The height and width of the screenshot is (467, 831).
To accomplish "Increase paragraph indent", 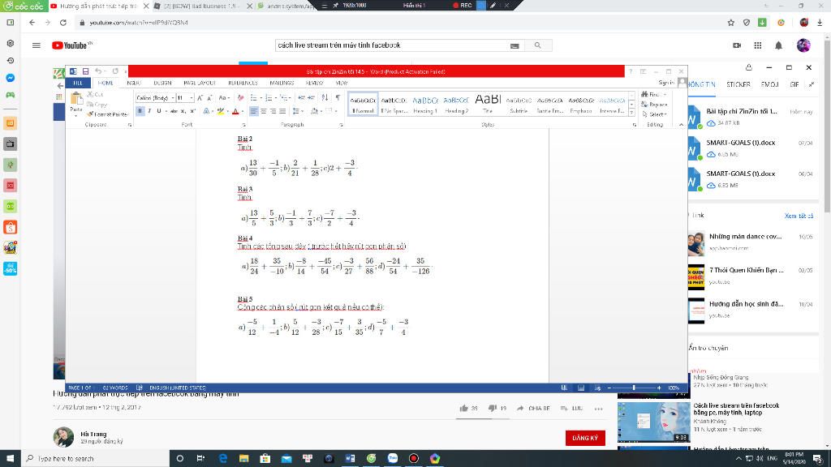I will (311, 98).
